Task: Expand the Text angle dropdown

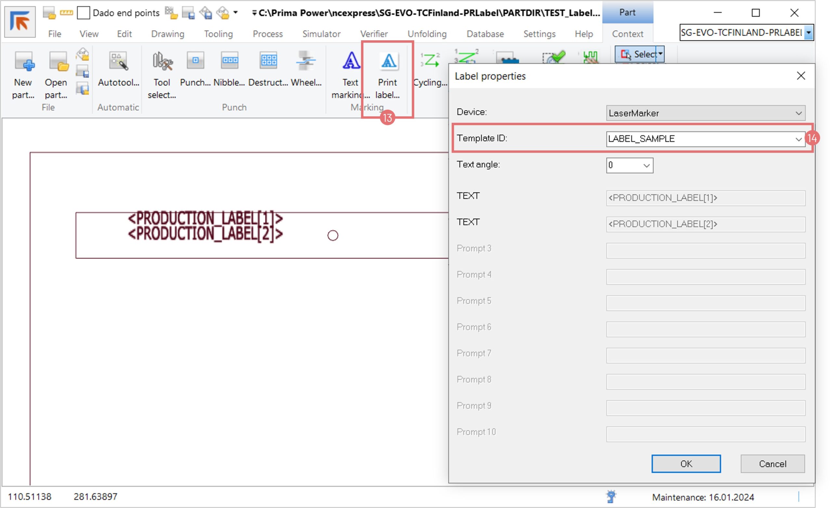Action: click(646, 165)
